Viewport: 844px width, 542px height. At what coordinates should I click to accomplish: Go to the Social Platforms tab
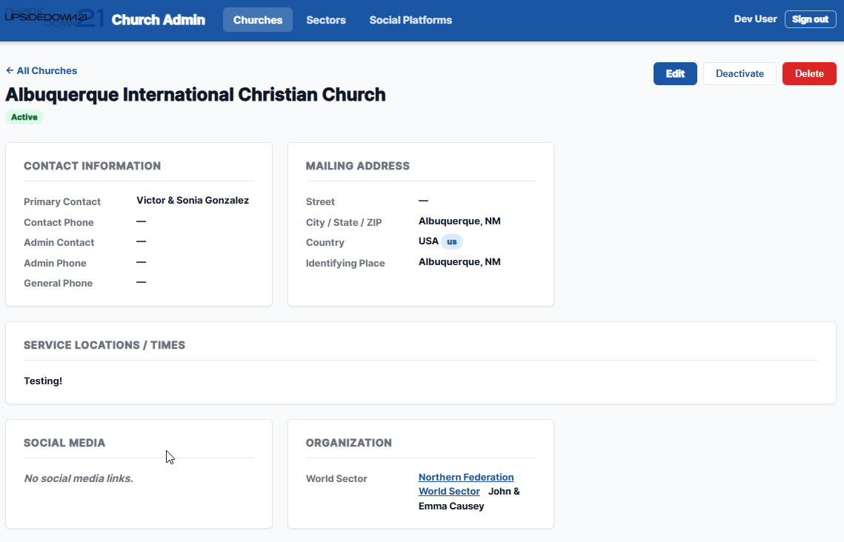(411, 20)
